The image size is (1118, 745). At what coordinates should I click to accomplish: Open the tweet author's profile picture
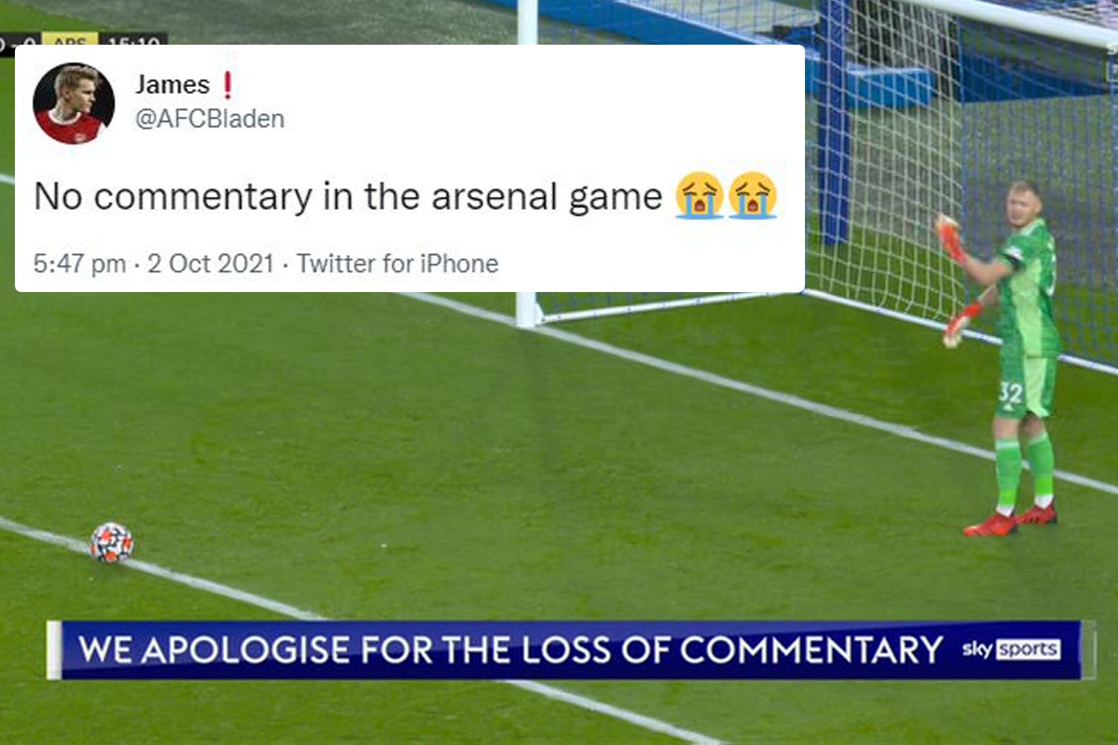pyautogui.click(x=74, y=104)
